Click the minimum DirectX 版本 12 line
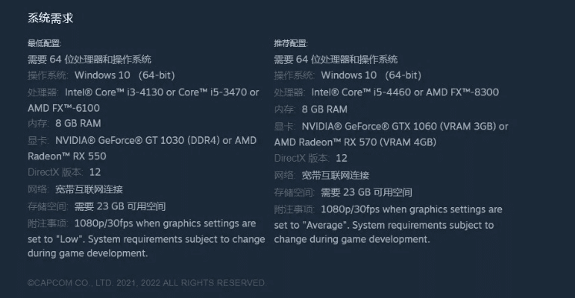This screenshot has width=575, height=298. [64, 172]
